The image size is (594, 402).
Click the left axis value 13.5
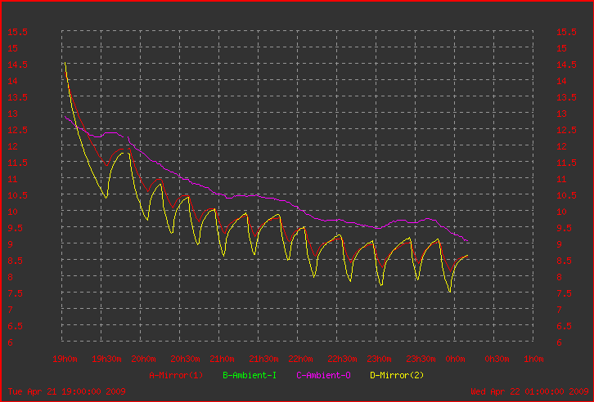[17, 97]
